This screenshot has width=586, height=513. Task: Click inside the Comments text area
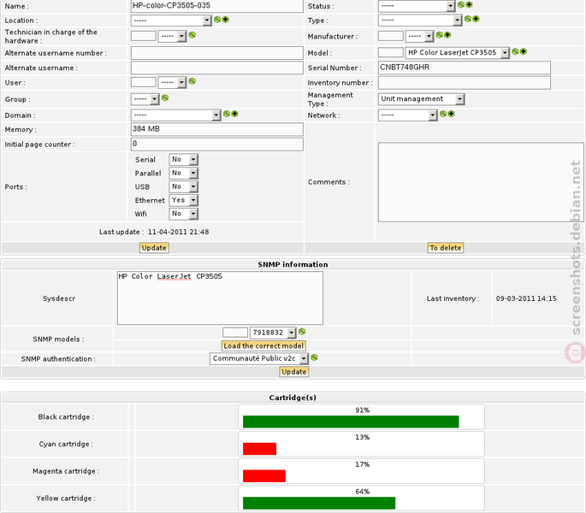481,182
